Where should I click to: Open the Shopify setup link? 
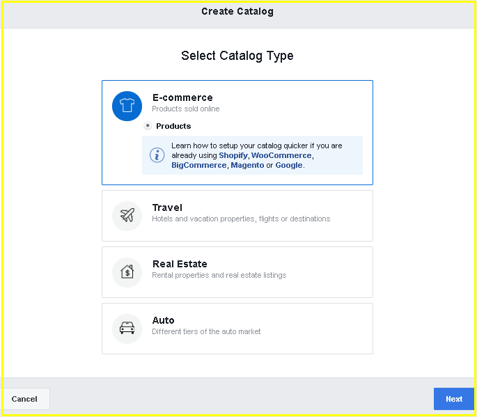[x=233, y=155]
